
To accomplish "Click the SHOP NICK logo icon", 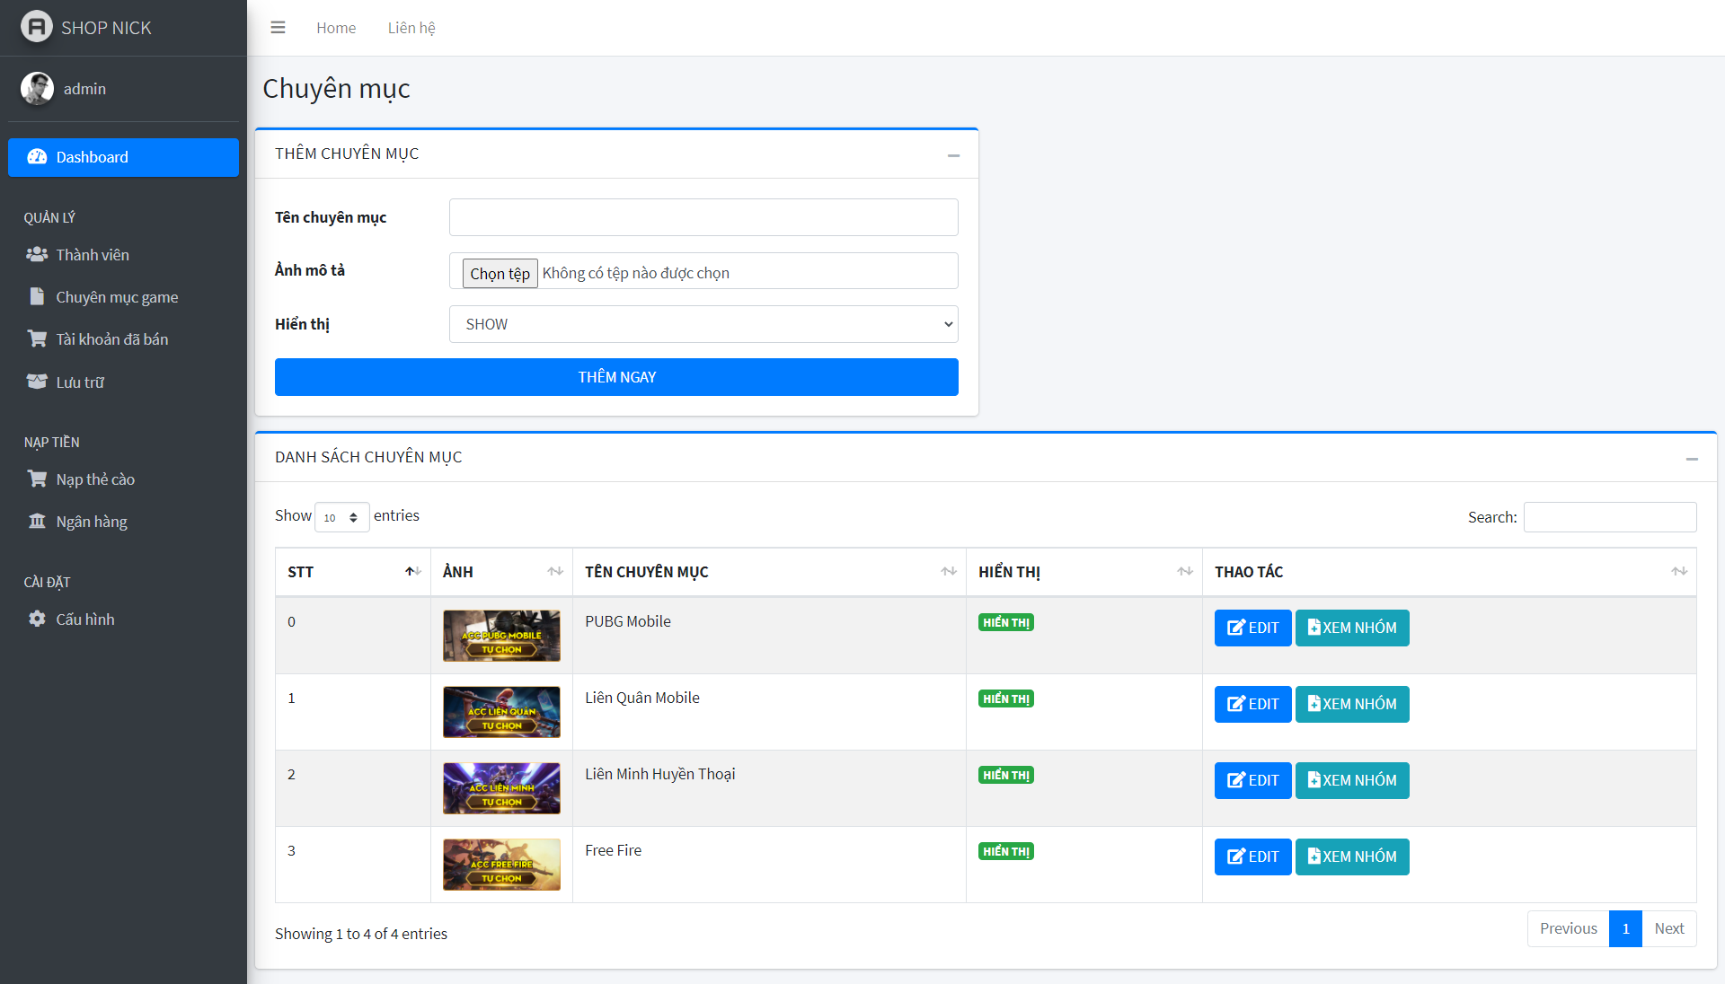I will tap(37, 27).
